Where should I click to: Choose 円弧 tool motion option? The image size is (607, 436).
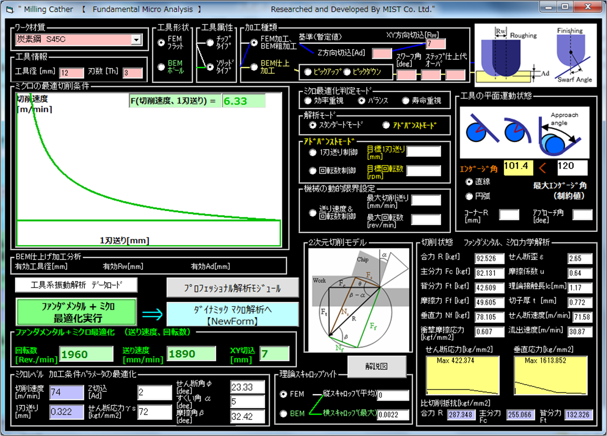[469, 196]
